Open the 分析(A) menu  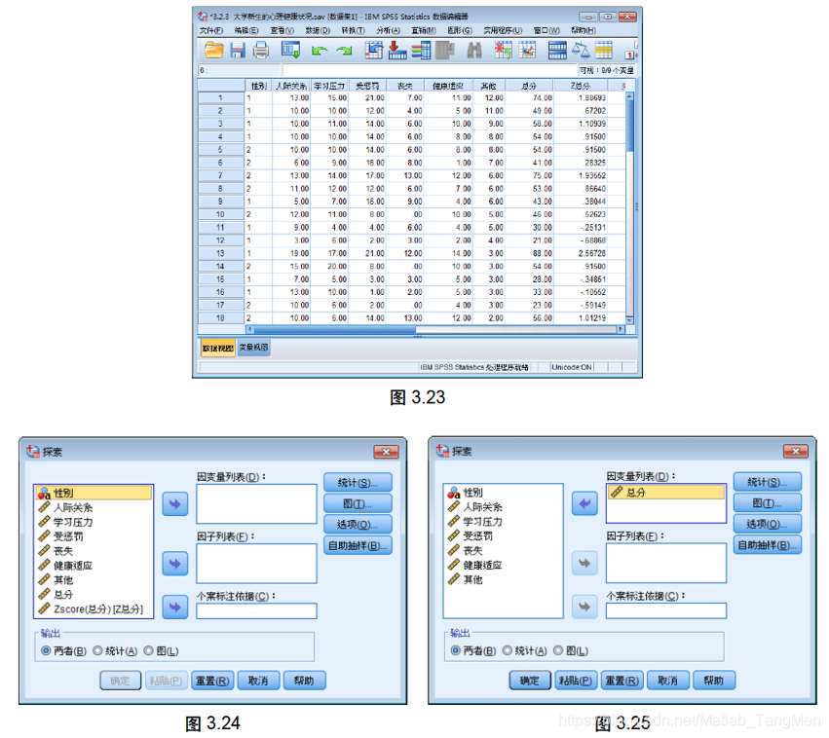tap(388, 30)
